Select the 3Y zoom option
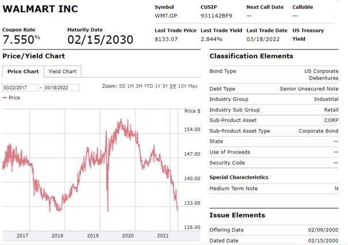 tap(166, 86)
